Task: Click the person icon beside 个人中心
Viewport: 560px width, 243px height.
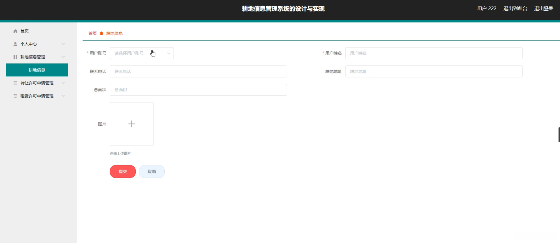Action: pos(15,44)
